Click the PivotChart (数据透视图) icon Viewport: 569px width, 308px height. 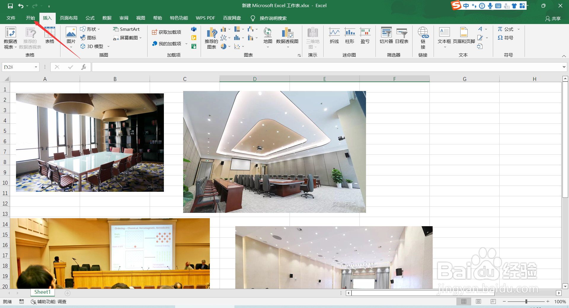pos(287,33)
